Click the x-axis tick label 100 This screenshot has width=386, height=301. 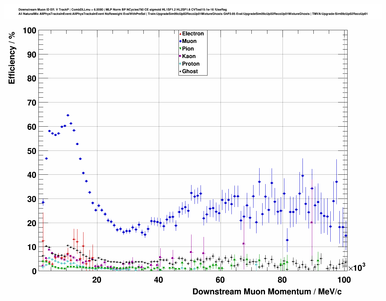344,280
